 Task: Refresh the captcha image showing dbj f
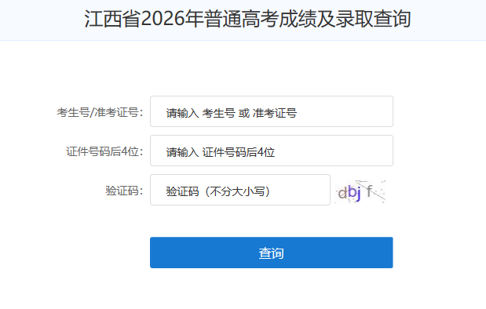pyautogui.click(x=360, y=191)
